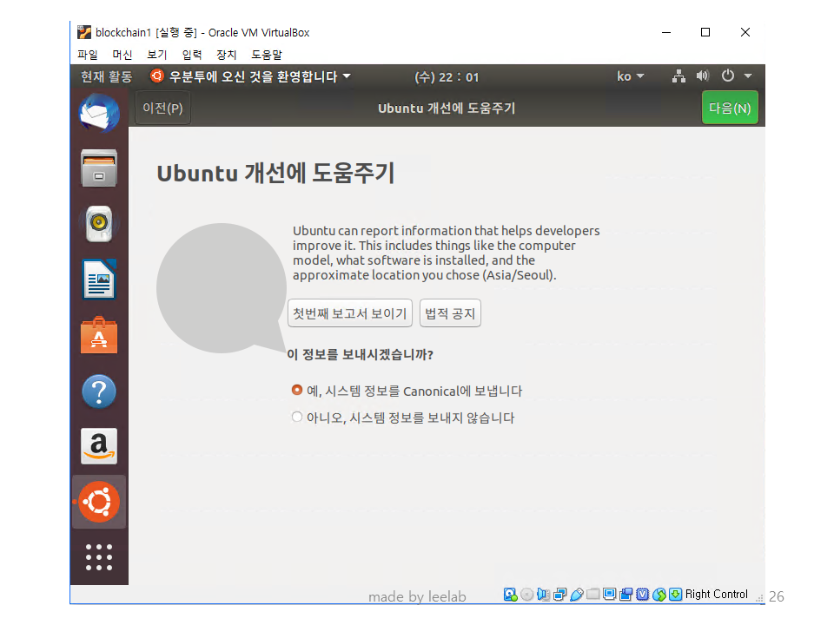The height and width of the screenshot is (625, 834).
Task: Click the Right Control host key label
Action: click(x=717, y=594)
